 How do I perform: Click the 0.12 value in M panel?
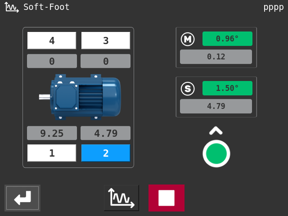pyautogui.click(x=216, y=57)
